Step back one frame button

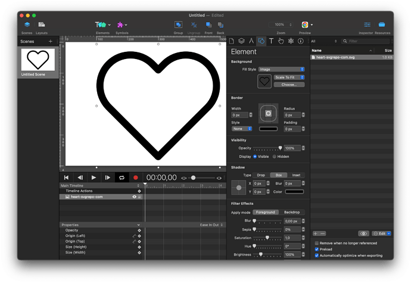(x=80, y=178)
